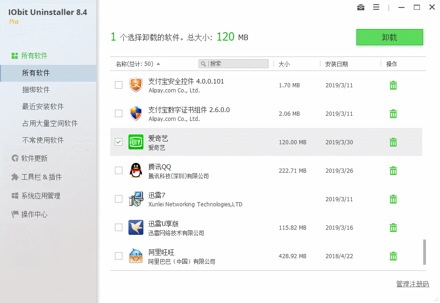The height and width of the screenshot is (303, 440).
Task: Select 腾讯QQ name text
Action: coord(160,167)
